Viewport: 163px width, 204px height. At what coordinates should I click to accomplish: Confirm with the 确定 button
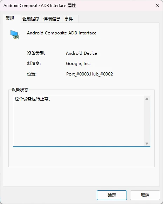[x=112, y=195]
